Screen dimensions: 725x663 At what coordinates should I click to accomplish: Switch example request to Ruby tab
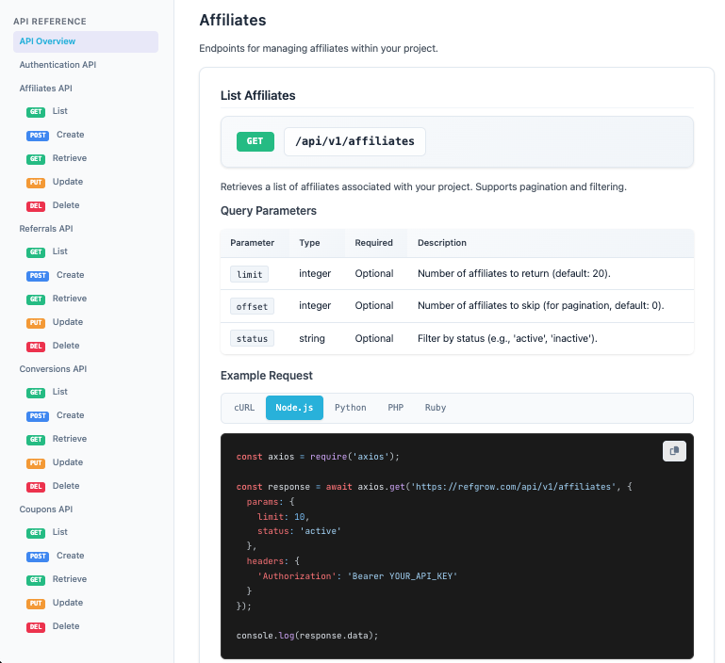pyautogui.click(x=436, y=408)
